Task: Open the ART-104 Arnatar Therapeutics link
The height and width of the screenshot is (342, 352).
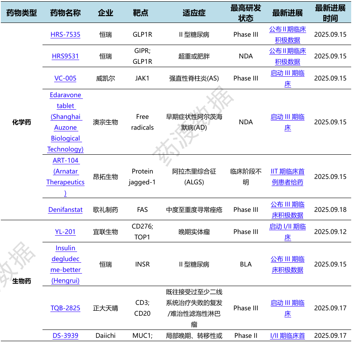Action: pos(65,176)
